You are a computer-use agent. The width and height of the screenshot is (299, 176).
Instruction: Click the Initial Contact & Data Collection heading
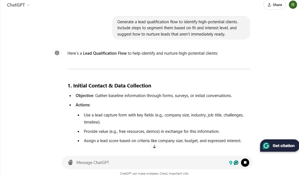click(109, 86)
